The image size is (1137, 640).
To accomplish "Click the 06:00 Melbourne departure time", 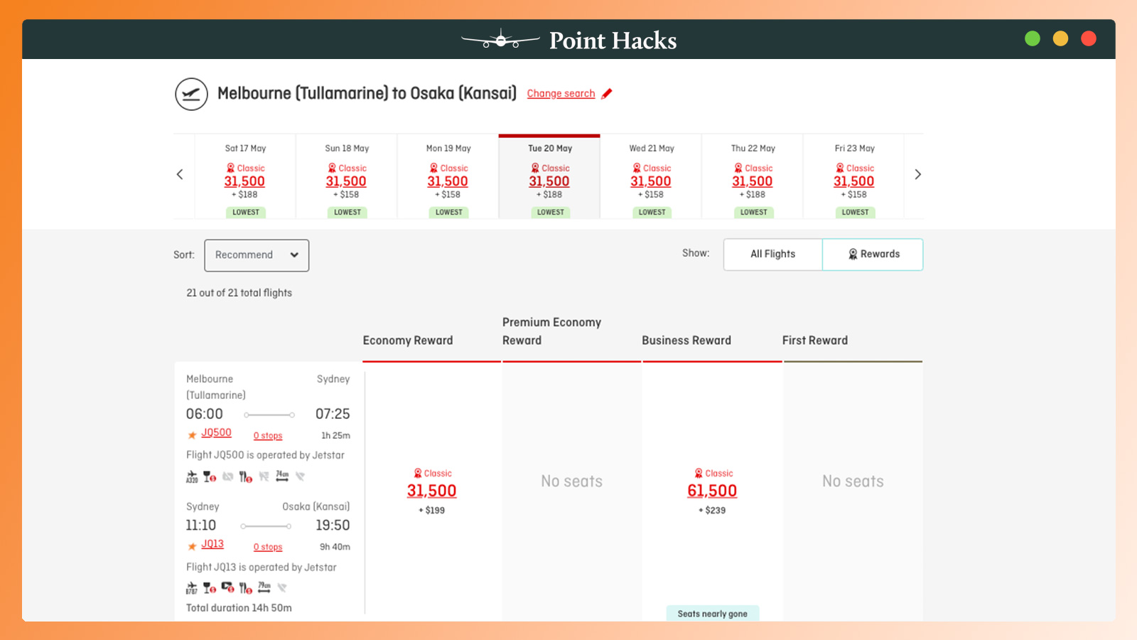I will (x=205, y=414).
